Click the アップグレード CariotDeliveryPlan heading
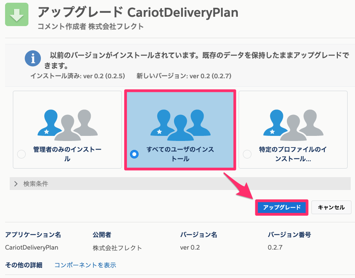 [138, 12]
